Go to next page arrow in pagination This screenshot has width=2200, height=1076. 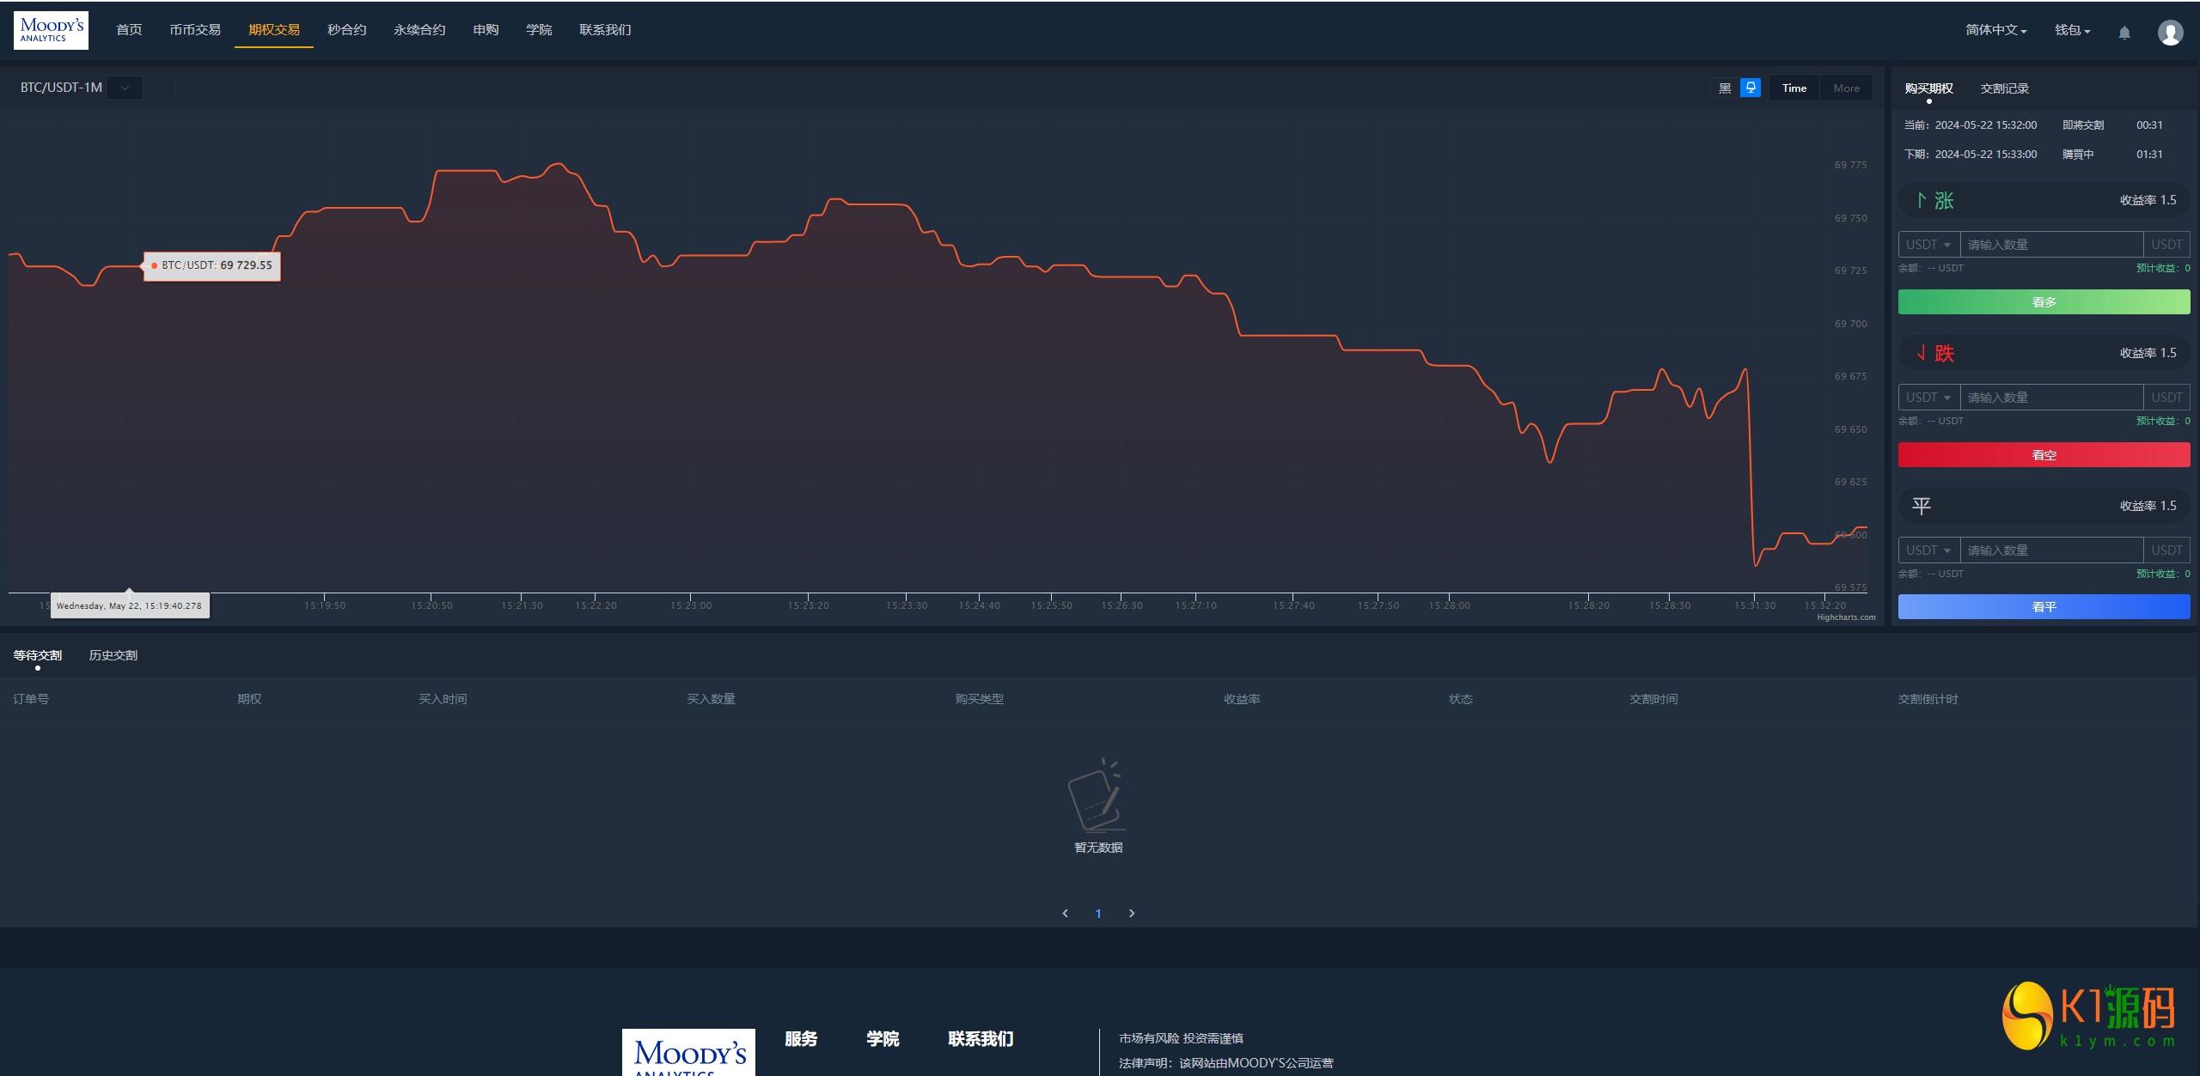(x=1132, y=913)
